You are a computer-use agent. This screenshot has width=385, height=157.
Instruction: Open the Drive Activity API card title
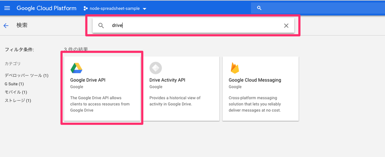[x=167, y=80]
